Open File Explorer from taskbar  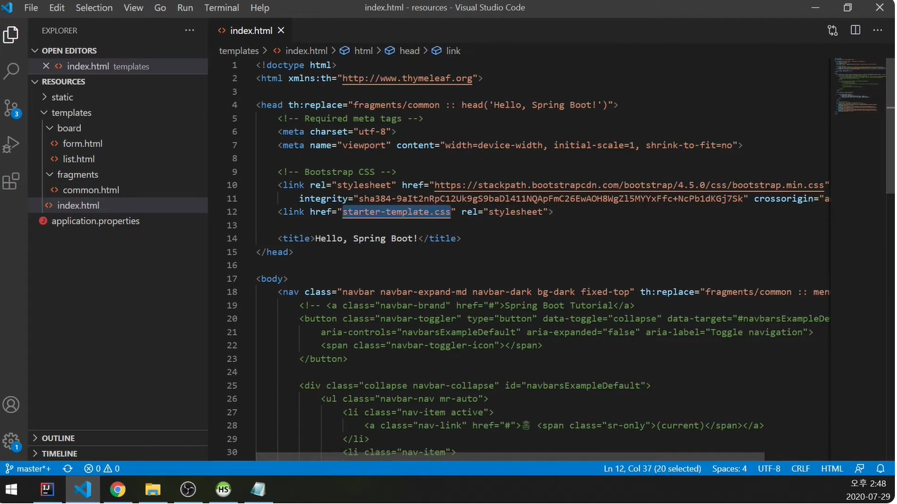point(153,489)
